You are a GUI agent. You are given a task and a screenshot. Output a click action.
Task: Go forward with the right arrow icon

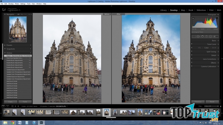coord(18,106)
